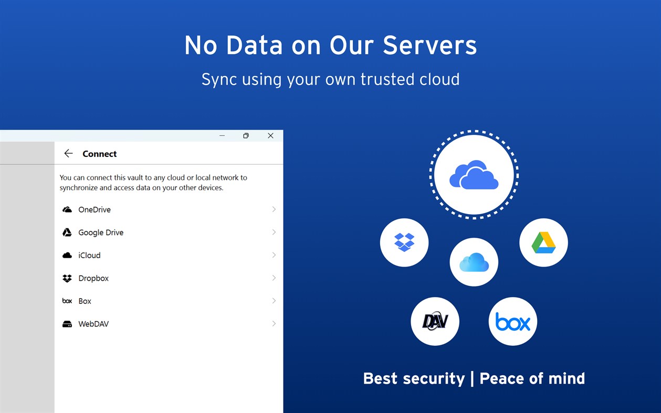661x413 pixels.
Task: Click the OneDrive cloud icon in list
Action: (67, 209)
